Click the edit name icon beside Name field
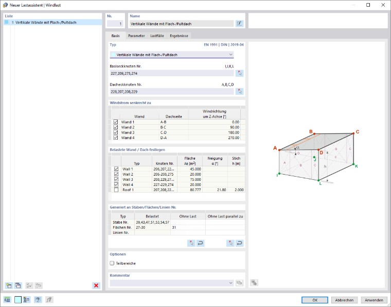The image size is (391, 307). tap(239, 24)
